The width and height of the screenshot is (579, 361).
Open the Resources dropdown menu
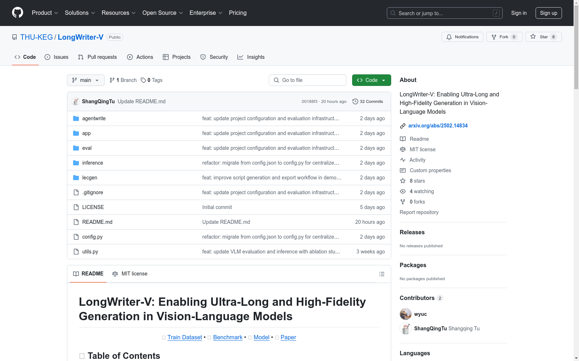(119, 13)
